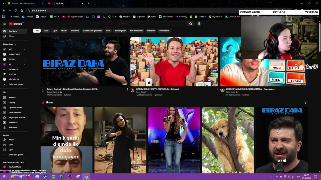
Task: Open Streamlabs bookmark
Action: coord(166,17)
